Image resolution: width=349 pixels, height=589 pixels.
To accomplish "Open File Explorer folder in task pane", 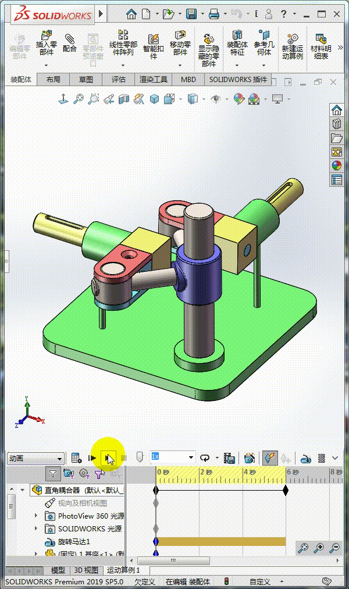I will [337, 138].
